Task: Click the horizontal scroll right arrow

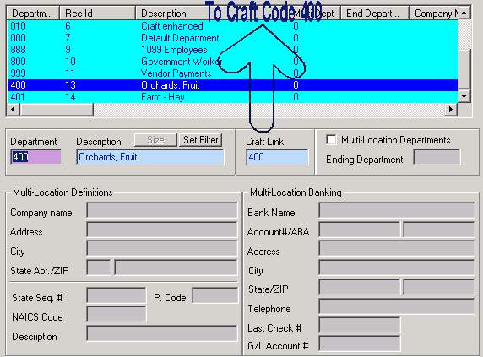Action: [x=451, y=109]
